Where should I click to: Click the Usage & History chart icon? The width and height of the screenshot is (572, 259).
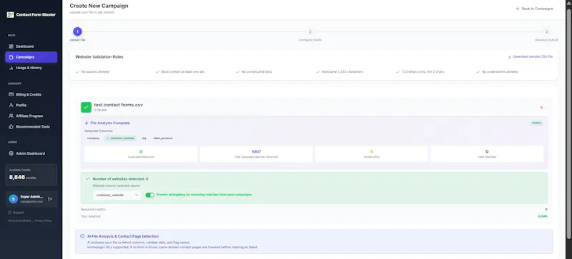click(x=11, y=68)
